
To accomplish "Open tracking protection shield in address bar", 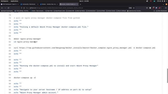I will coord(22,8).
